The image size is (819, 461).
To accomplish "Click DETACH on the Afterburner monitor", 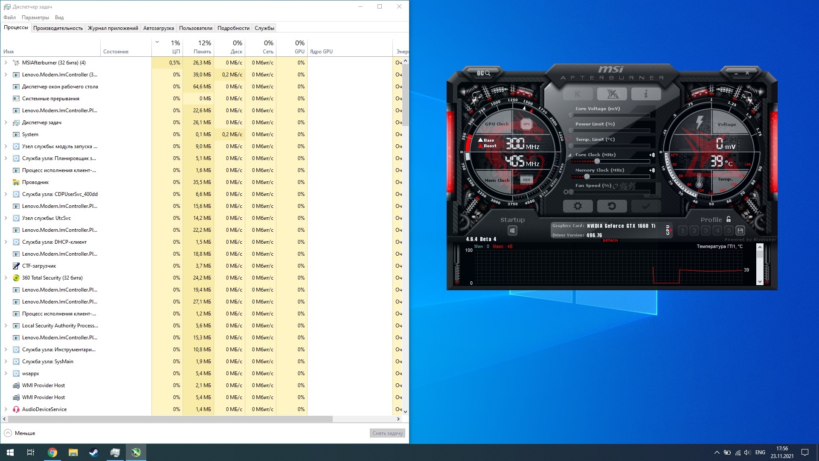I will click(x=610, y=240).
